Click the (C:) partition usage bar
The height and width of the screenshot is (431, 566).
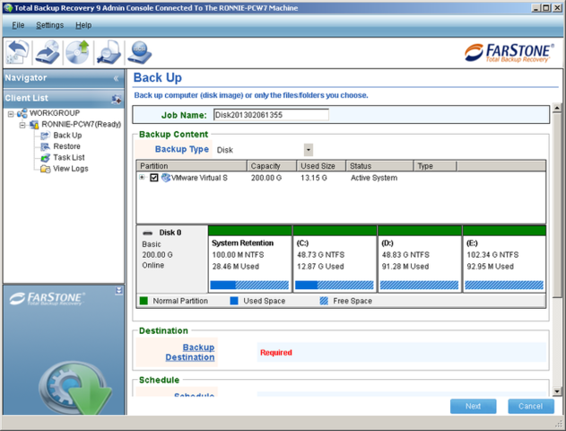point(335,285)
